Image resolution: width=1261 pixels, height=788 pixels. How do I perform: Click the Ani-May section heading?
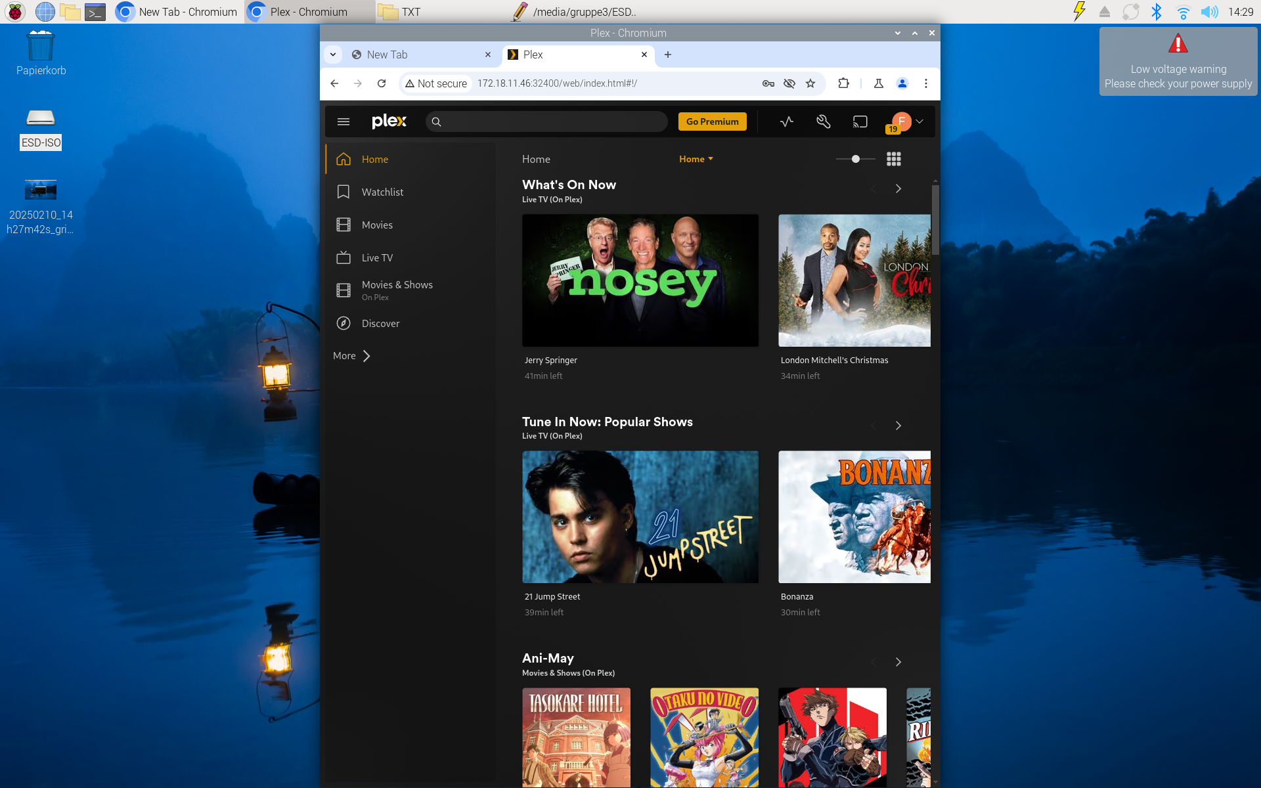(548, 658)
